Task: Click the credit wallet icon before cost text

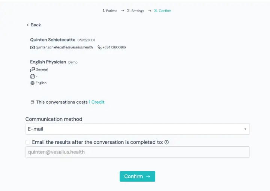Action: tap(32, 102)
